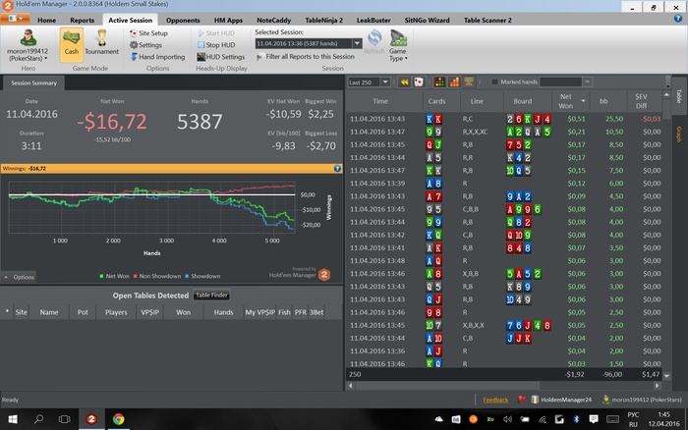Click the help icon on ribbon
The image size is (688, 430).
pos(678,19)
